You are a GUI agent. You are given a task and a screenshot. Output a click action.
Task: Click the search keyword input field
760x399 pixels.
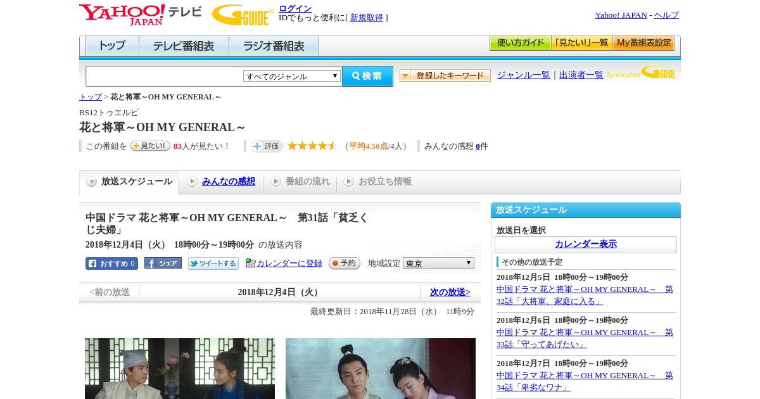pyautogui.click(x=165, y=76)
